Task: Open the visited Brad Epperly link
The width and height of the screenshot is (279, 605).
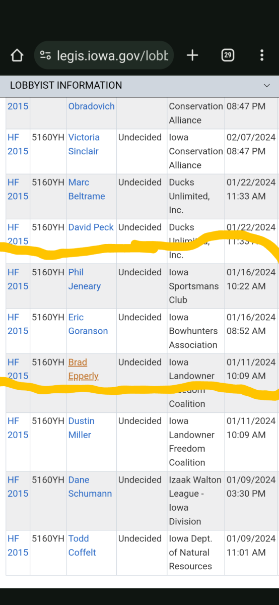Action: (x=84, y=369)
